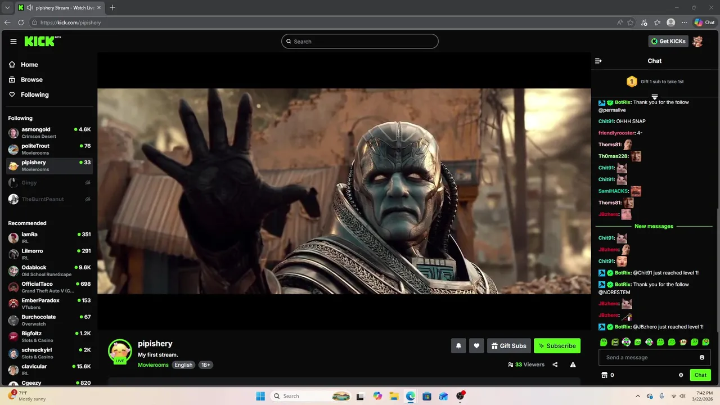Screen dimensions: 720x405
Task: Select the pipishery channel in sidebar
Action: 49,165
